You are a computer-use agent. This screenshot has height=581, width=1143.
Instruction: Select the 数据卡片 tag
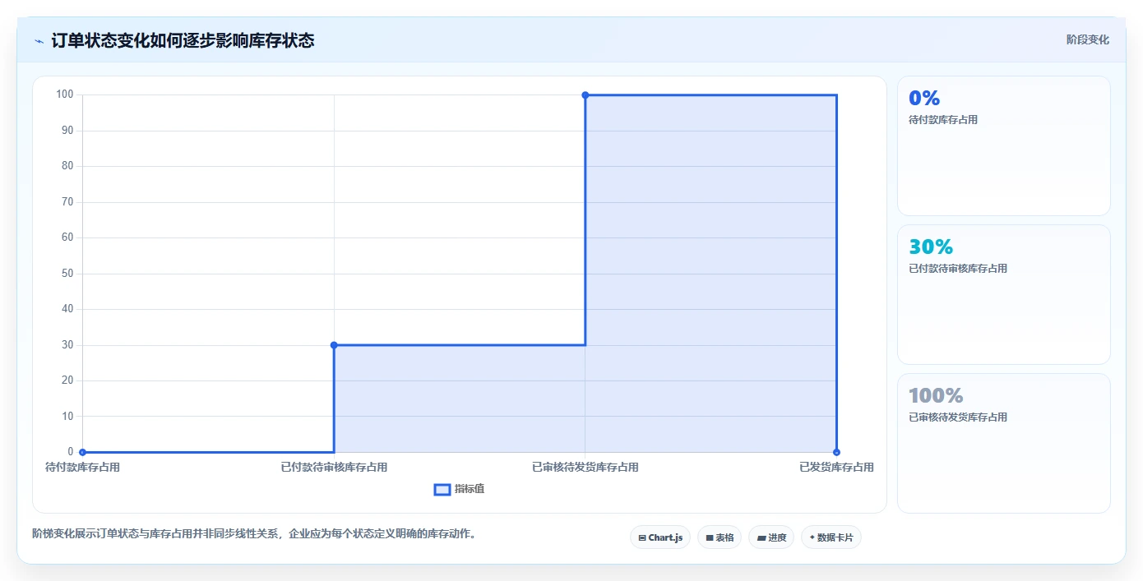tap(831, 537)
